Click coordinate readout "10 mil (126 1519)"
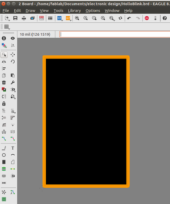170x204 pixels. coord(35,34)
